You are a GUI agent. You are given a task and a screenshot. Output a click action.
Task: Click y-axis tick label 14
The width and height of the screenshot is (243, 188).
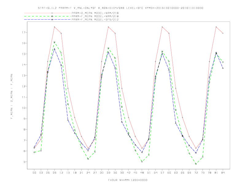tap(24, 65)
